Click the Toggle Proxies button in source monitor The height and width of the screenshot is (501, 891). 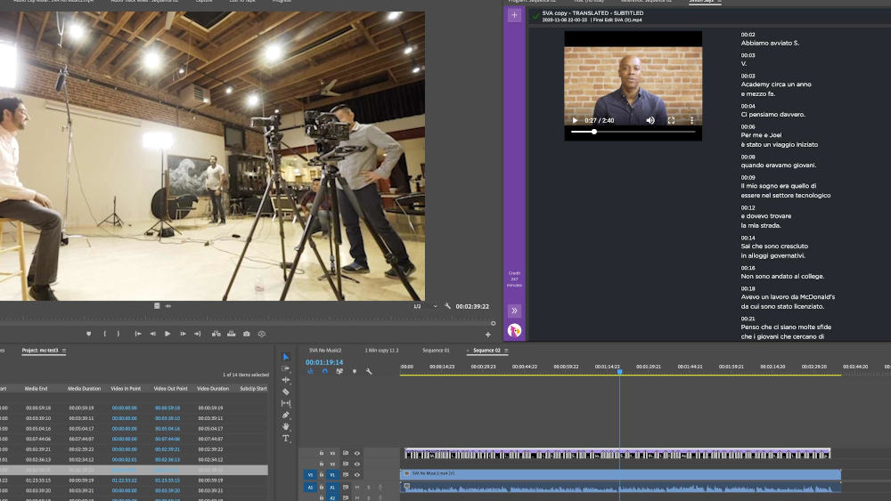tap(262, 334)
